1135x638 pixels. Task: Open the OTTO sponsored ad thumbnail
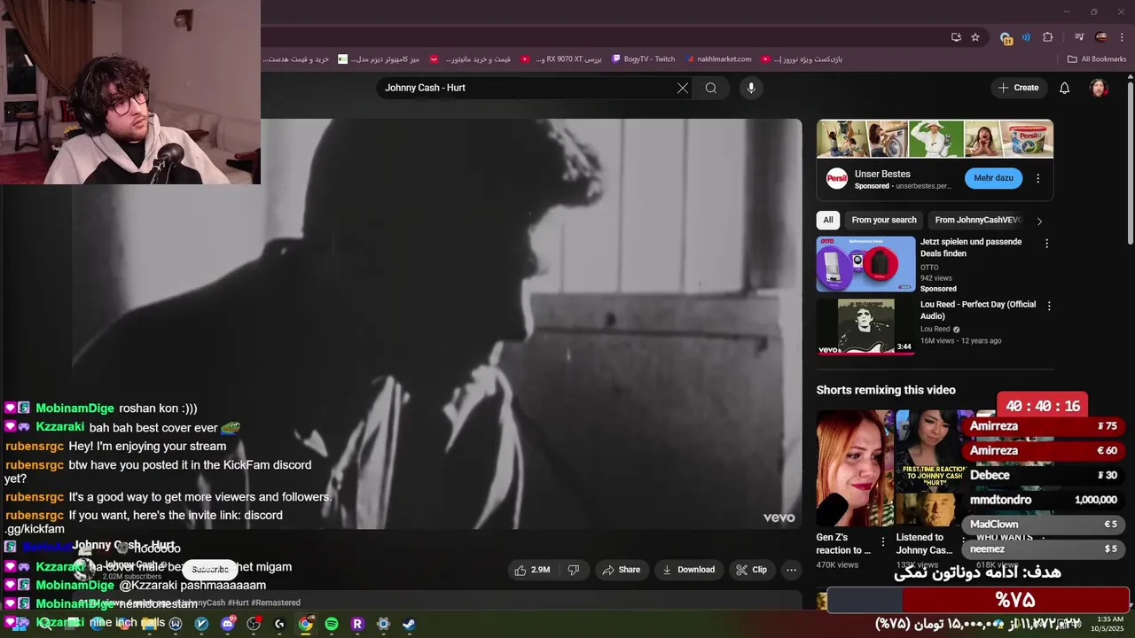tap(865, 264)
